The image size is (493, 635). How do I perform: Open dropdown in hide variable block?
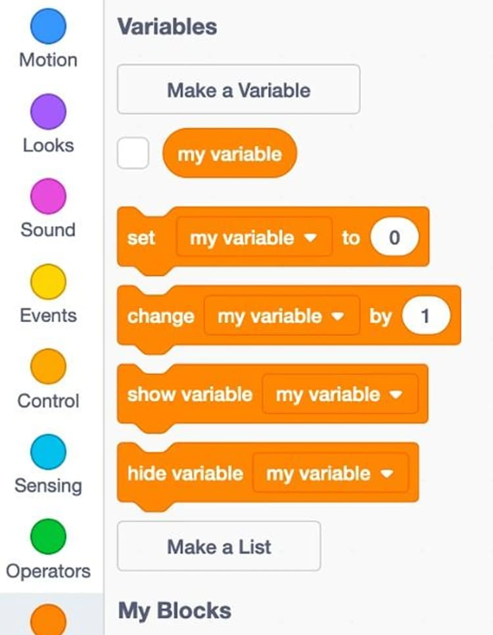[x=331, y=473]
